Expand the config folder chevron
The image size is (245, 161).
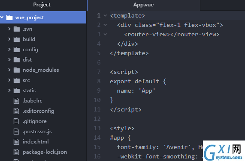(x=9, y=49)
